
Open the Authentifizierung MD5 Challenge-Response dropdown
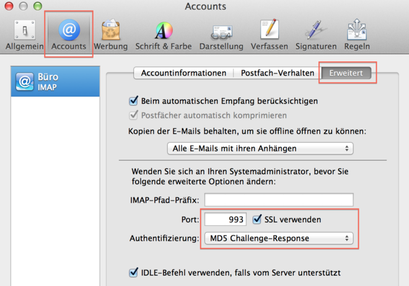(x=279, y=238)
